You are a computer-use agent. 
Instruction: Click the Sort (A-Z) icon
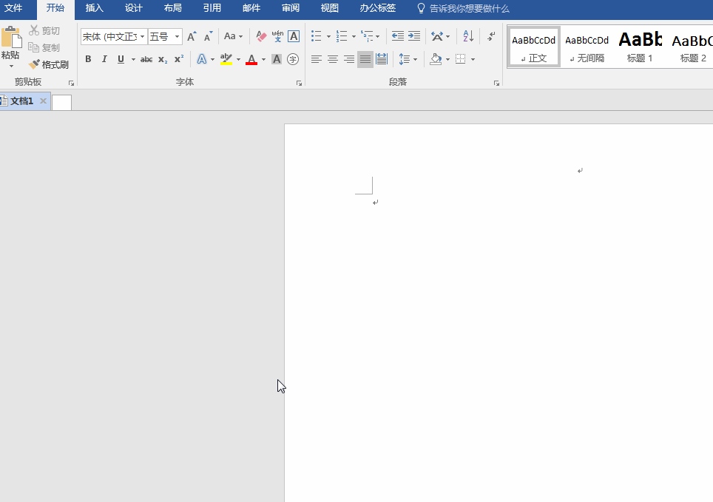click(x=468, y=36)
